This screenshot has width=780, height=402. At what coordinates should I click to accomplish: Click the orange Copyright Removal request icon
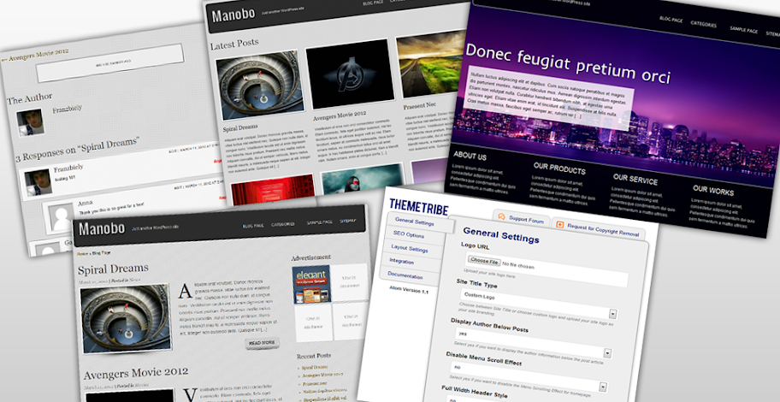559,225
